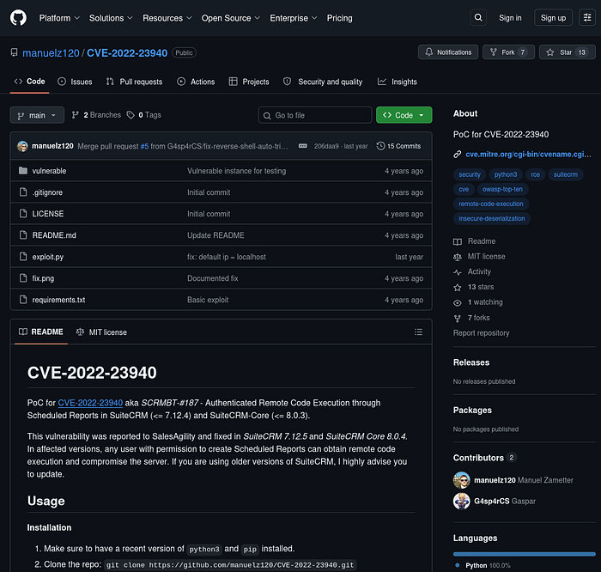The height and width of the screenshot is (572, 601).
Task: Open the main branch selector dropdown
Action: click(37, 115)
